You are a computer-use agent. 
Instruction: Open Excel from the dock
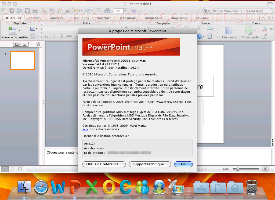(x=92, y=187)
